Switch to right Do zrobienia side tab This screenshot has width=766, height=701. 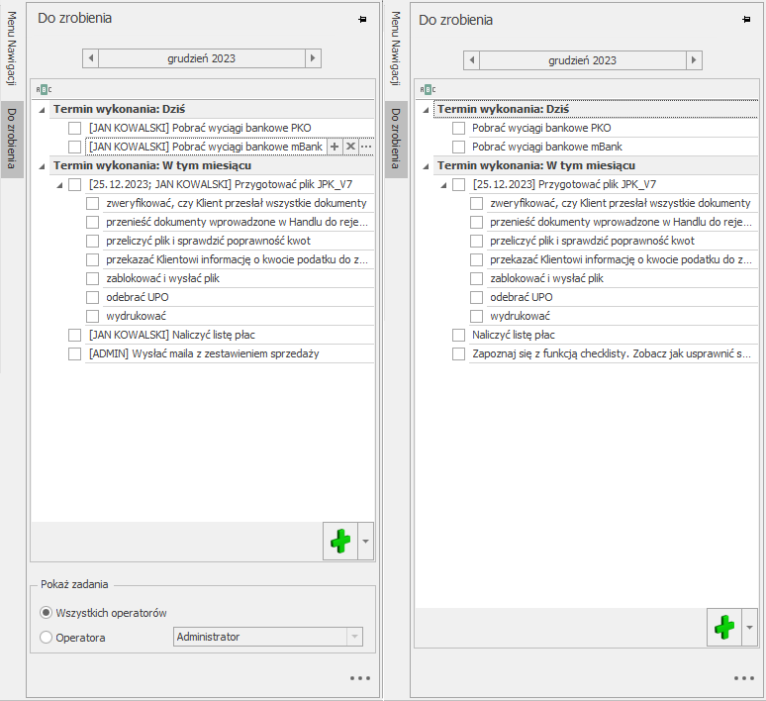pos(396,139)
